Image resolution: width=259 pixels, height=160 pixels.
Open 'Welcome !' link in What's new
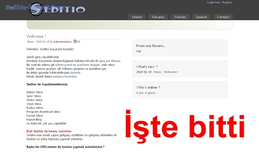pyautogui.click(x=171, y=72)
